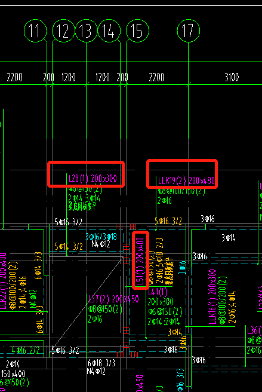This screenshot has height=392, width=262.
Task: Select 200 dimension between axes 14 and 15
Action: (x=122, y=77)
